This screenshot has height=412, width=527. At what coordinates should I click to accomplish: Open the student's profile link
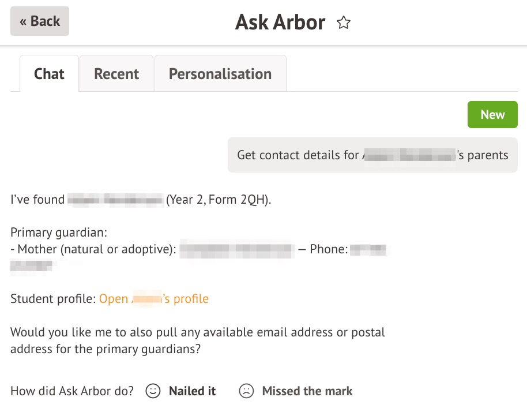(x=154, y=299)
